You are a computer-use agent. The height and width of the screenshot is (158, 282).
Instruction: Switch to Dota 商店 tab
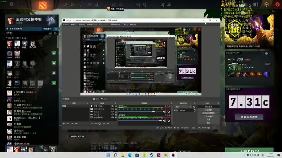93,5
